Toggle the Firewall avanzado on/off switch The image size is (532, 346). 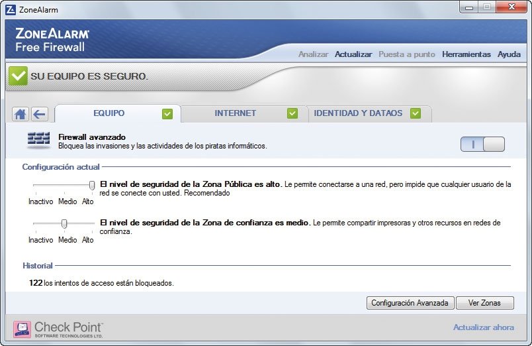[x=482, y=144]
